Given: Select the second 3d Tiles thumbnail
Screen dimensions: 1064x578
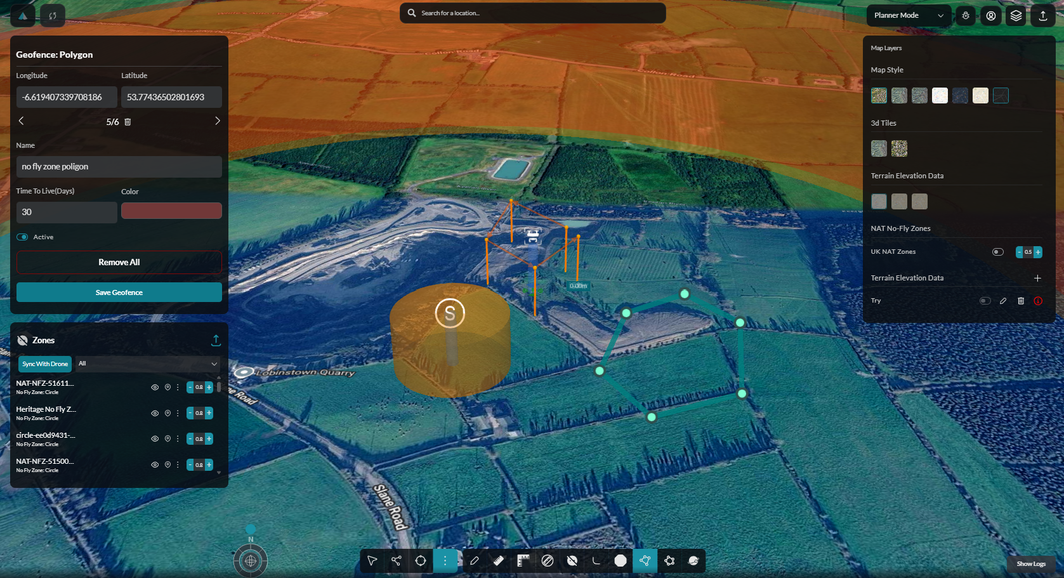Looking at the screenshot, I should coord(899,148).
